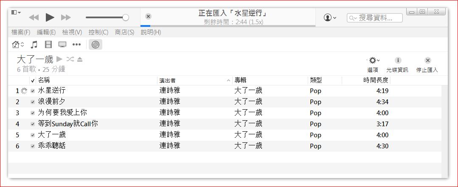
Task: Open the 商店(S) menu
Action: tap(124, 32)
